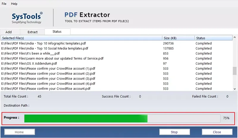Sort by Status column header

tap(213, 38)
